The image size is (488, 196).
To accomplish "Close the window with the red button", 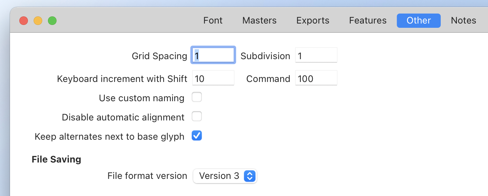I will [x=24, y=21].
